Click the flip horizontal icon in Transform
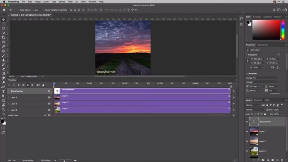288x162 pixels. coord(273,67)
